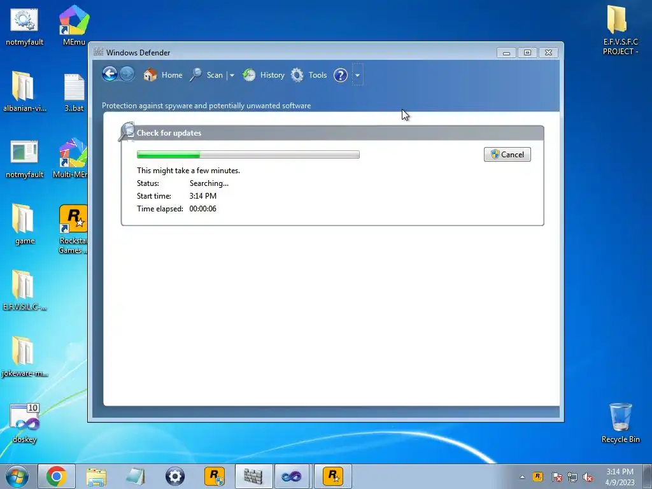Select the Recycle Bin icon

pyautogui.click(x=620, y=423)
